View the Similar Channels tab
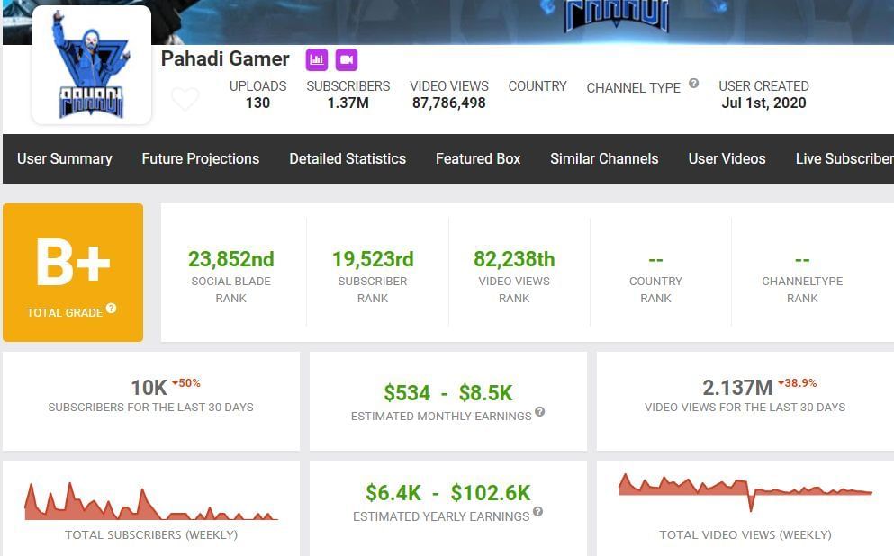Viewport: 894px width, 556px height. point(604,158)
